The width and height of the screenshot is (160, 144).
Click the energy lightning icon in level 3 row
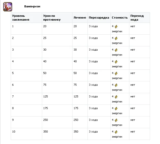pyautogui.click(x=116, y=50)
